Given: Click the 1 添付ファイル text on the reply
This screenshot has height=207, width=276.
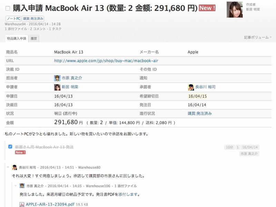Looking at the screenshot, I should click(126, 186).
